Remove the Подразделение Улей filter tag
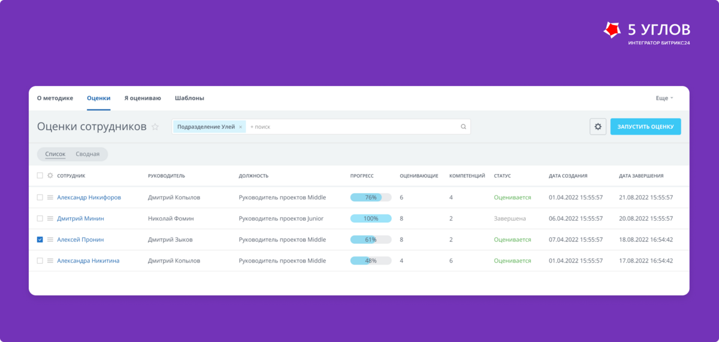The height and width of the screenshot is (342, 719). click(x=240, y=127)
